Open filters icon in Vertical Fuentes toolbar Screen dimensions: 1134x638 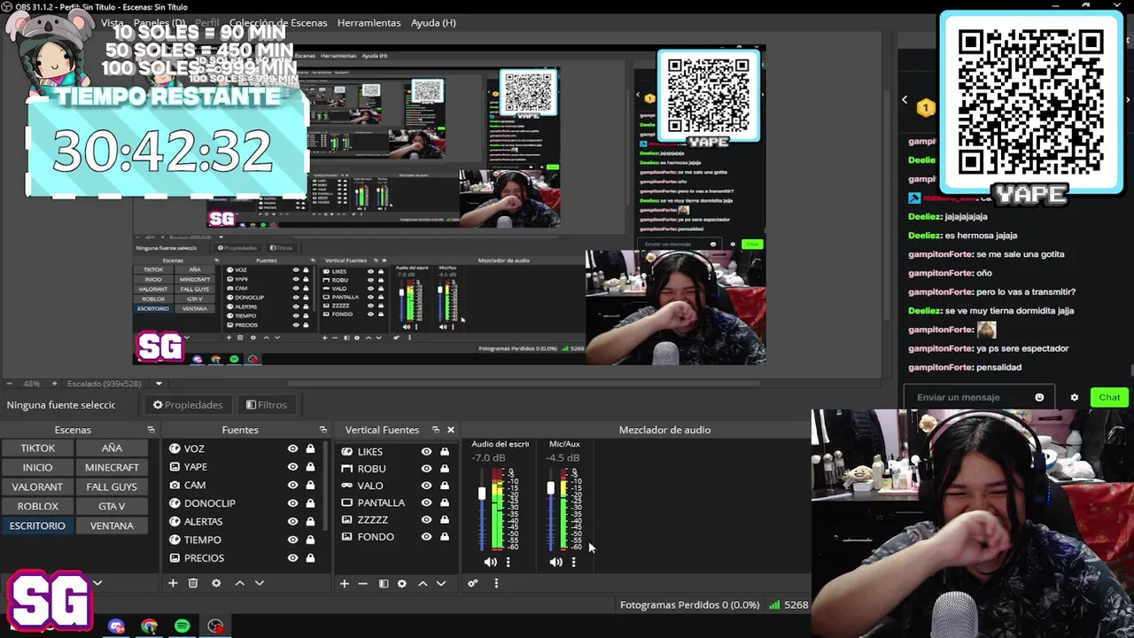tap(384, 583)
